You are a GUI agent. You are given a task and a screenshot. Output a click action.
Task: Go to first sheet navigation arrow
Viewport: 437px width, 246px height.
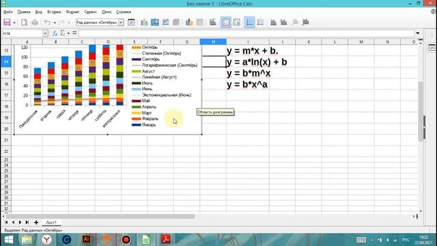(x=6, y=223)
